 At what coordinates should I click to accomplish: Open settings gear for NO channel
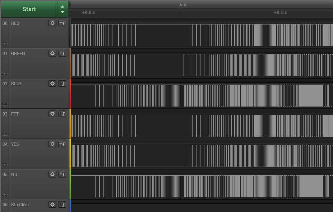pyautogui.click(x=52, y=174)
